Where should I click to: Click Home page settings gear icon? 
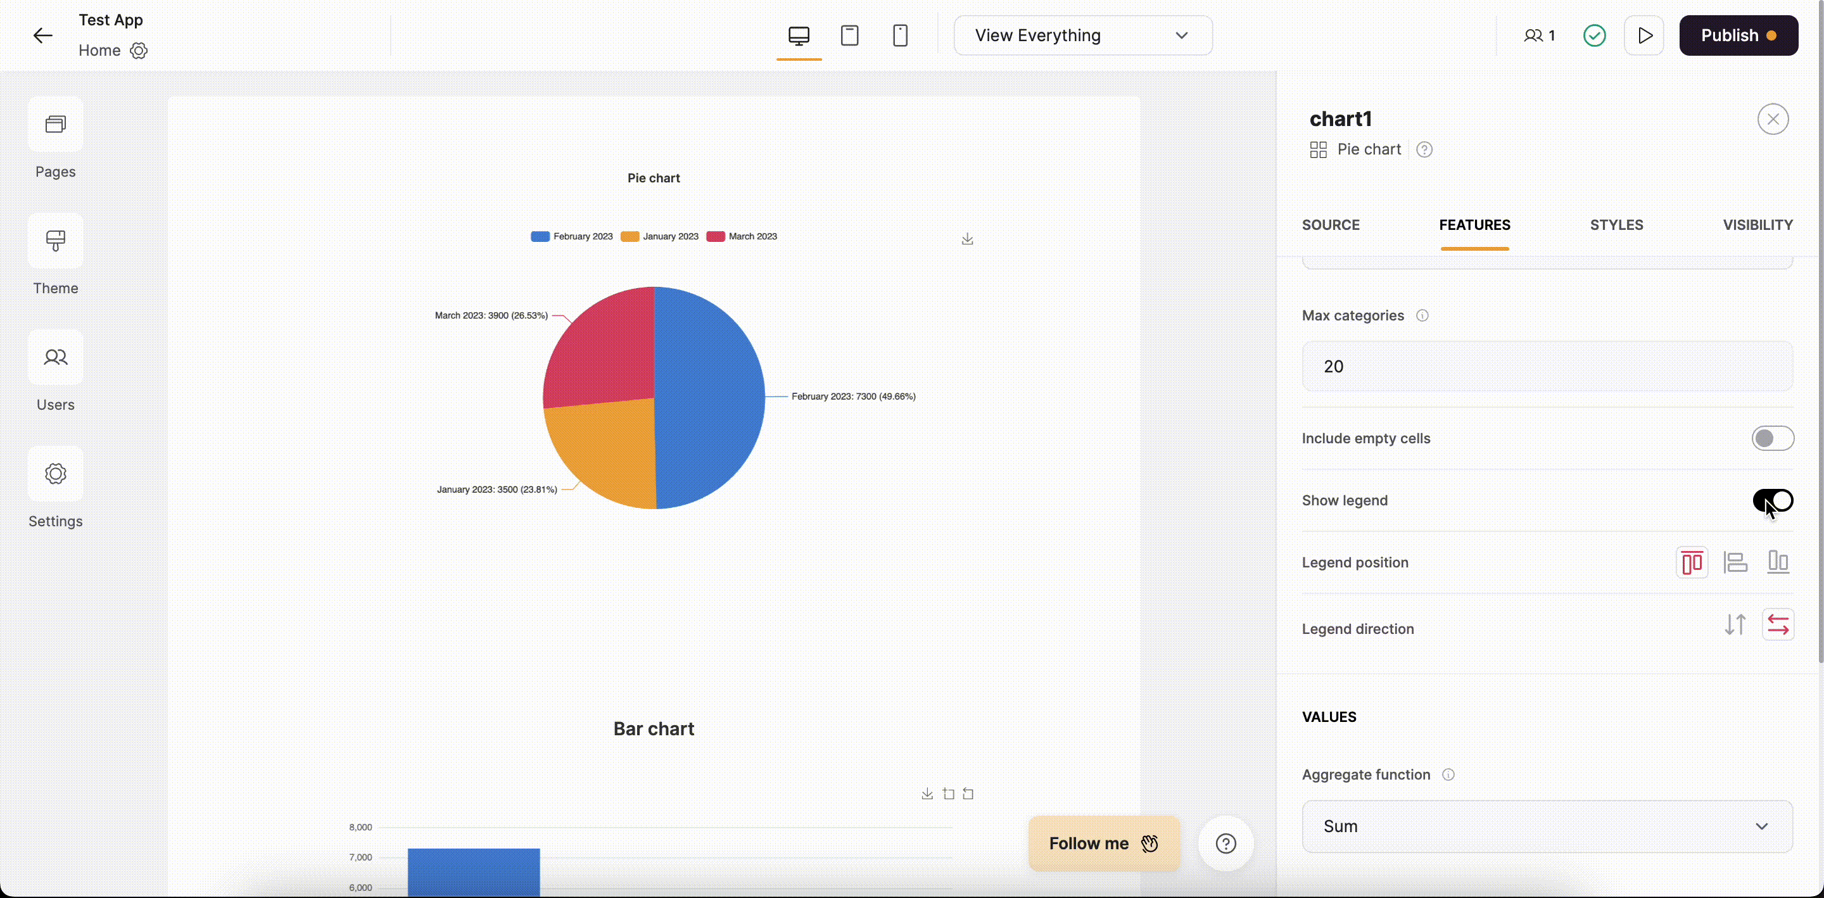(x=139, y=51)
